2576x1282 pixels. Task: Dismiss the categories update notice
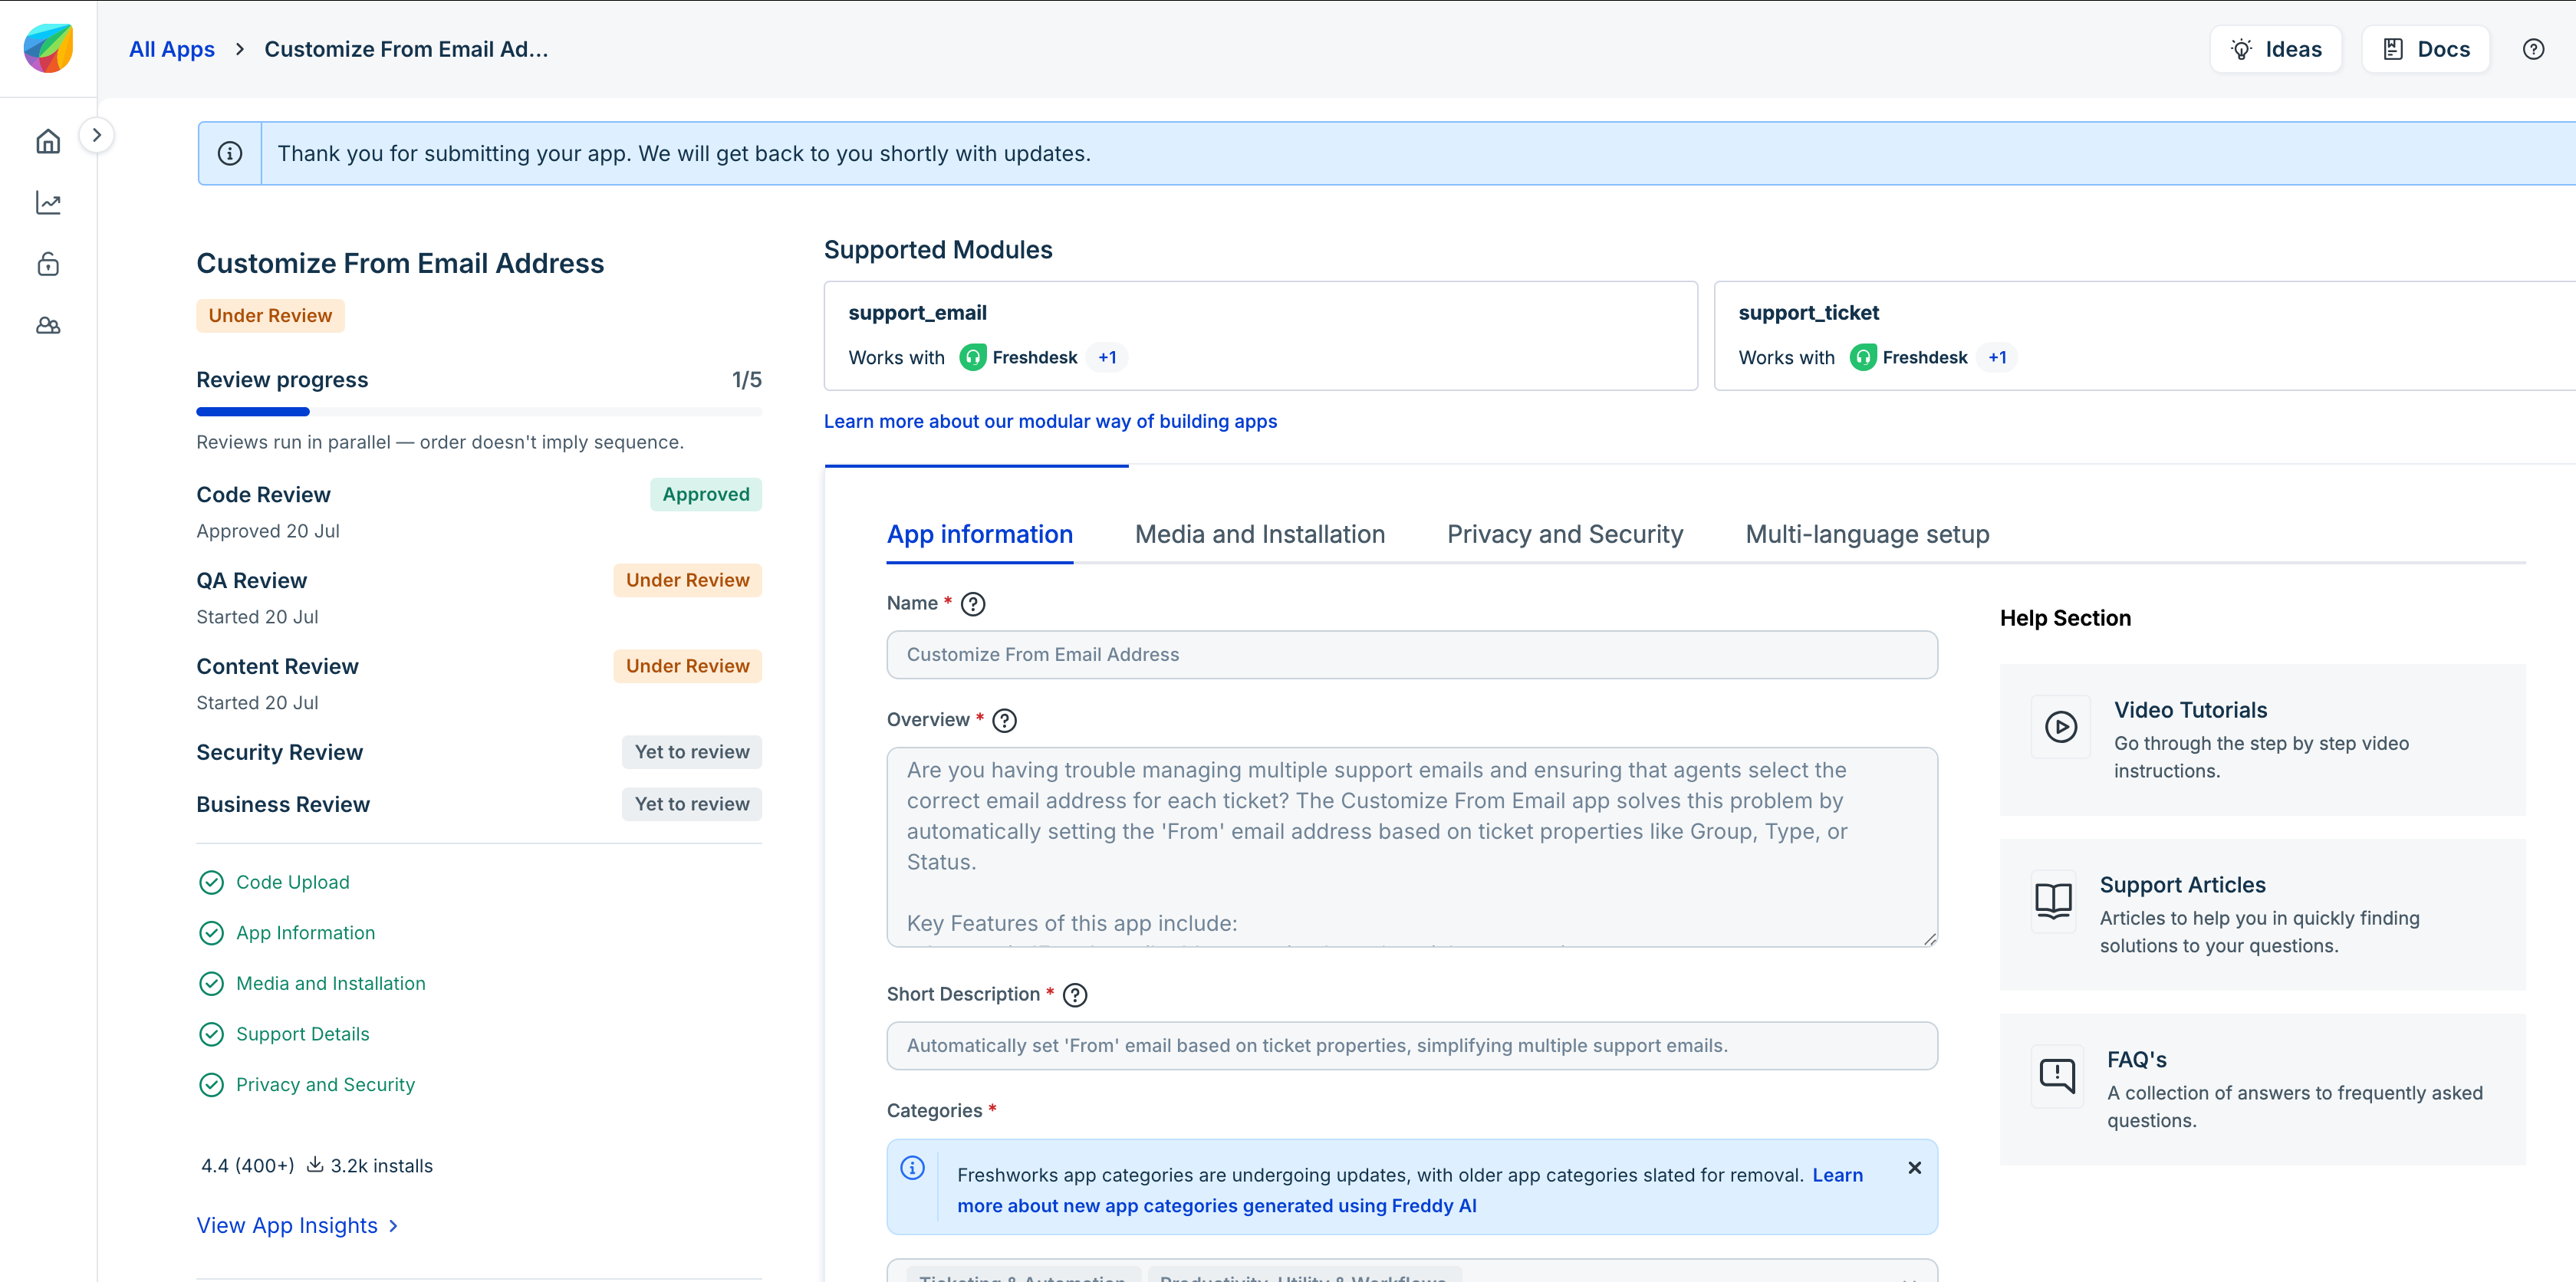1914,1168
